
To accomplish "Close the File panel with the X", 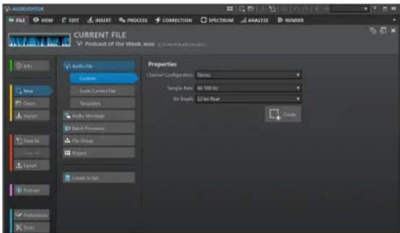I will pyautogui.click(x=393, y=30).
